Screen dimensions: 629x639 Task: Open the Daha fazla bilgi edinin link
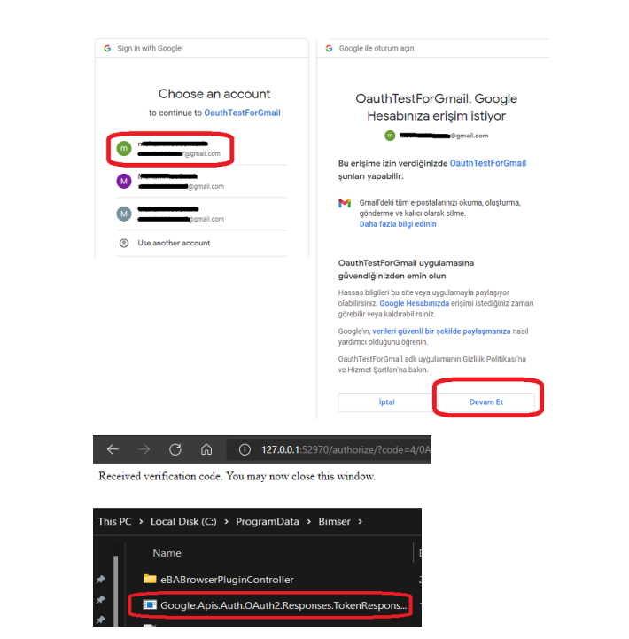coord(398,224)
